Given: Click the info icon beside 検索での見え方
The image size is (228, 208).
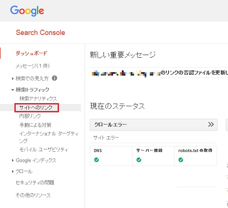Looking at the screenshot, I should pyautogui.click(x=55, y=78).
